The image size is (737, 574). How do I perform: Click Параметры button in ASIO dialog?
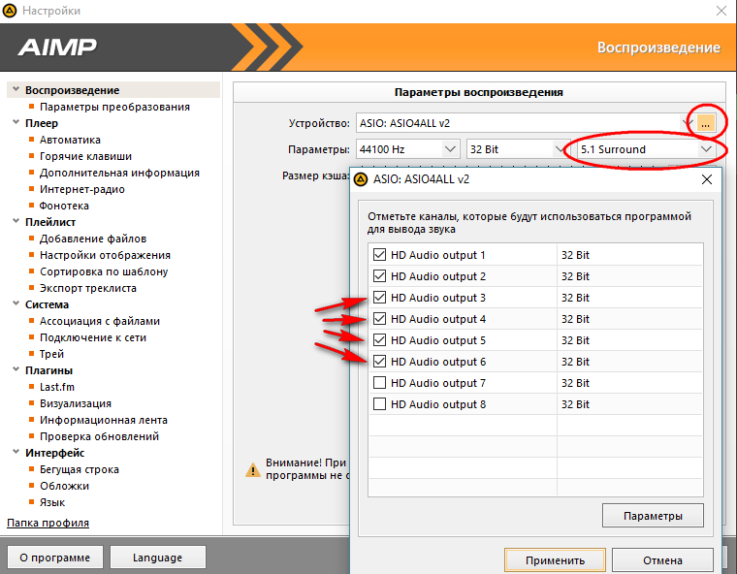653,515
